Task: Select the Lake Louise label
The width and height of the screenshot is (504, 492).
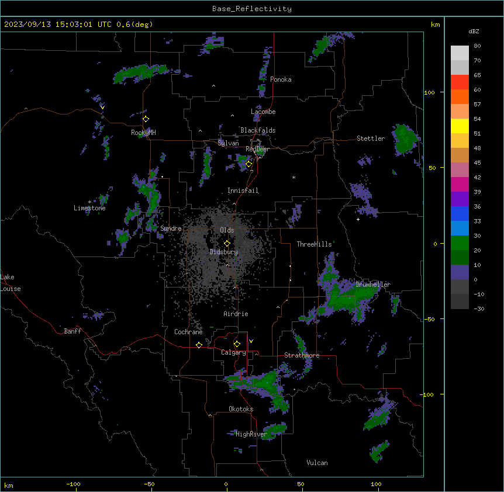Action: tap(11, 283)
